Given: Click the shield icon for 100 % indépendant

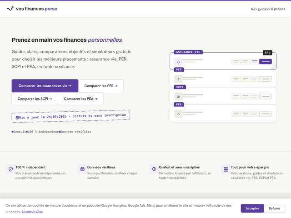Looking at the screenshot, I should 10,169.
